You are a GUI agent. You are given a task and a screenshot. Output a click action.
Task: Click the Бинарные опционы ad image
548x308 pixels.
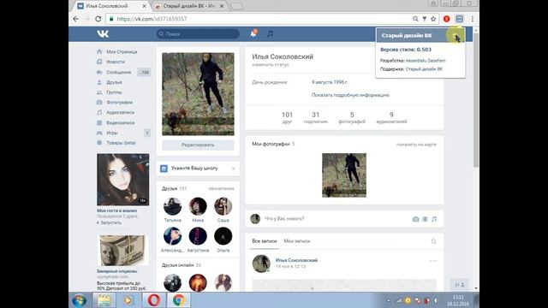click(x=122, y=251)
